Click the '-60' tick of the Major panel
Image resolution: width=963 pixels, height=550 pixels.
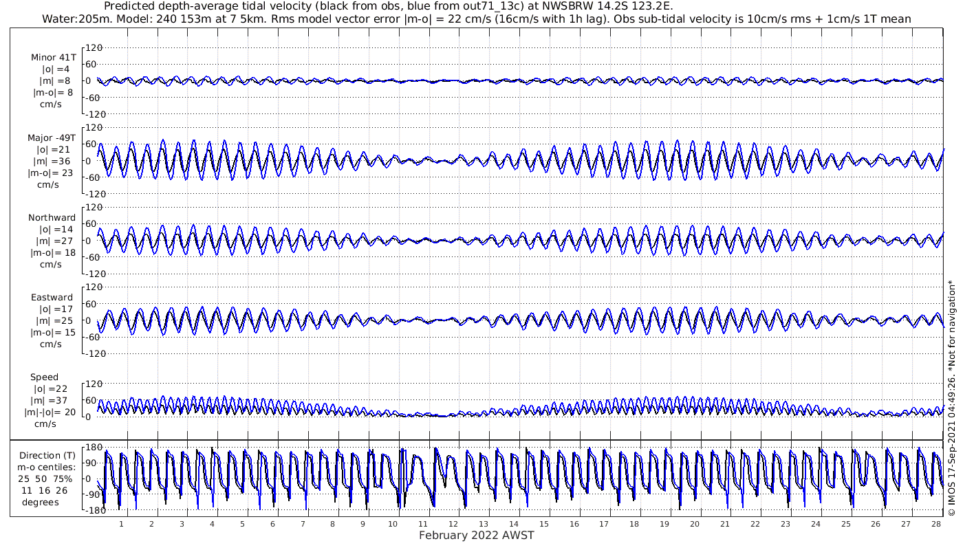pos(93,177)
